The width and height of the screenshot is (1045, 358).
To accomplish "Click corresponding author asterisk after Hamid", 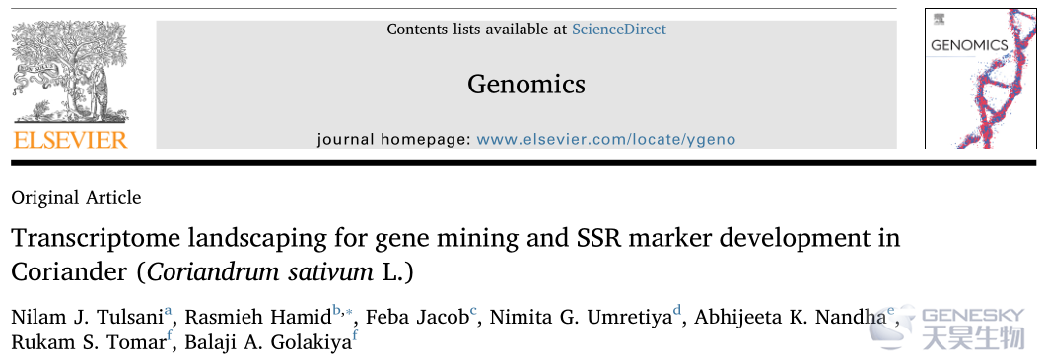I will (x=348, y=310).
